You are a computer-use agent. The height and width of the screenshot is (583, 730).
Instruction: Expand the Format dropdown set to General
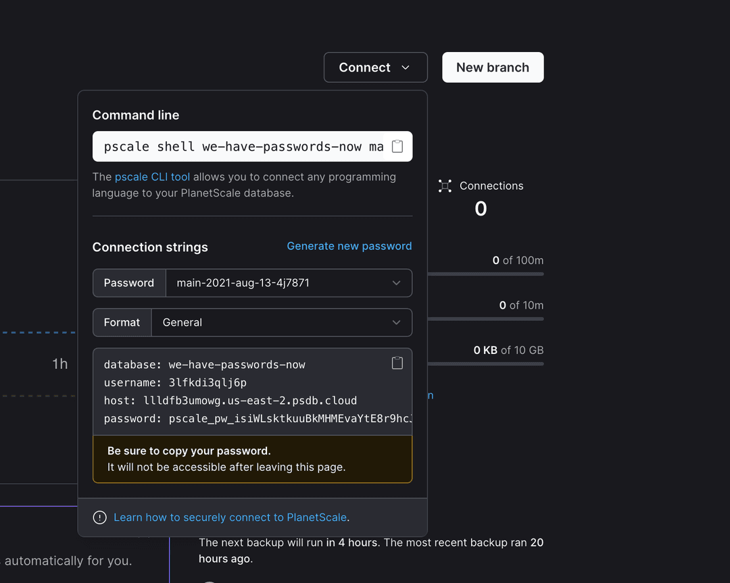pyautogui.click(x=281, y=322)
